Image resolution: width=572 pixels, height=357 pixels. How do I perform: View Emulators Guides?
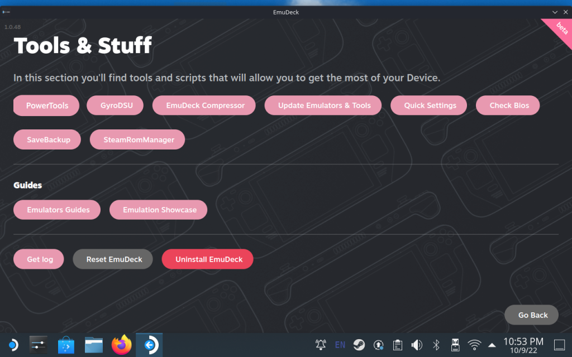(57, 210)
